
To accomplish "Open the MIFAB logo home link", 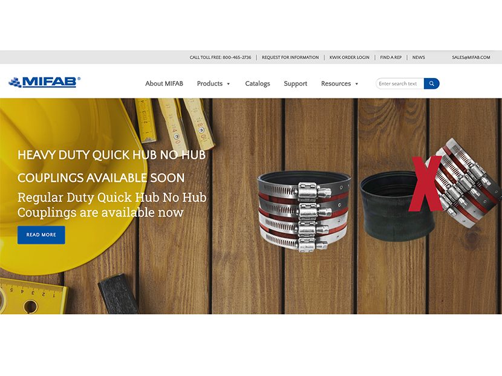I will coord(44,82).
